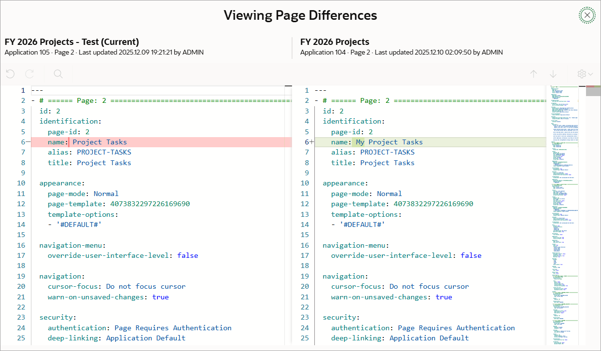Viewport: 601px width, 351px height.
Task: Click 'authentication: Page Requires Authentication' left pane
Action: tap(140, 328)
